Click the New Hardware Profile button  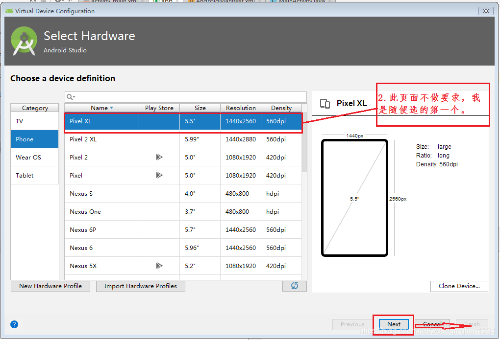click(50, 286)
